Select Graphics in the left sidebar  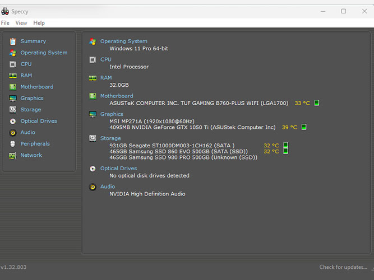click(x=32, y=99)
